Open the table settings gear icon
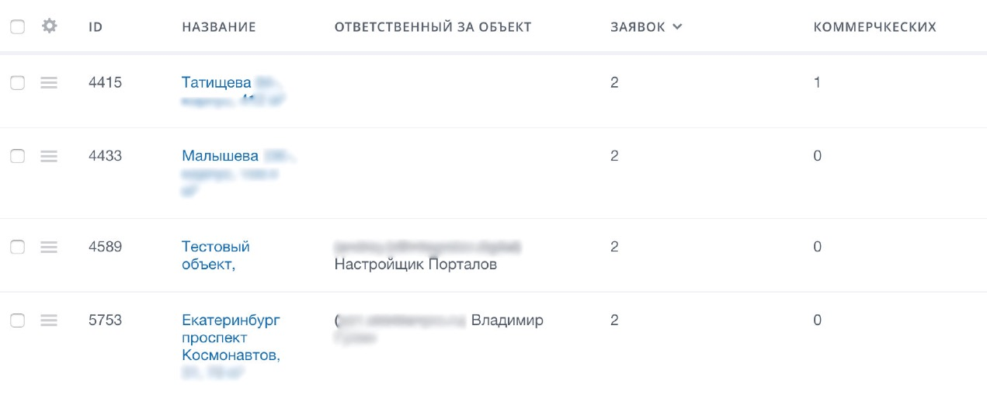 tap(50, 26)
